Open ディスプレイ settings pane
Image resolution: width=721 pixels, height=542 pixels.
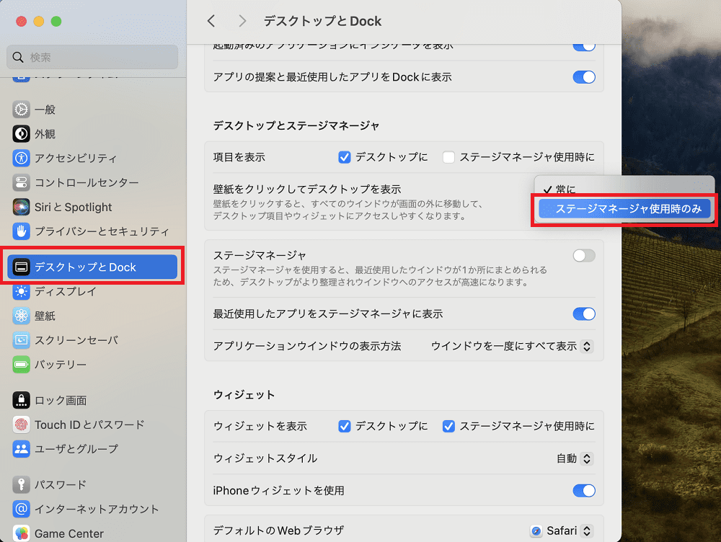(x=92, y=291)
